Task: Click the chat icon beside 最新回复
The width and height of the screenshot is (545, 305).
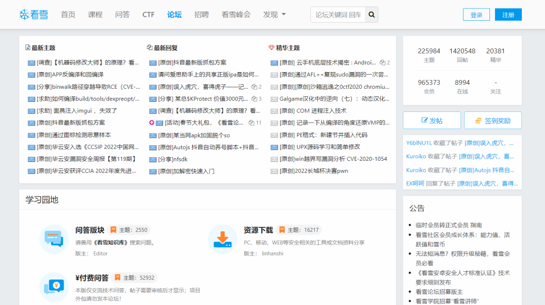Action: coord(149,47)
